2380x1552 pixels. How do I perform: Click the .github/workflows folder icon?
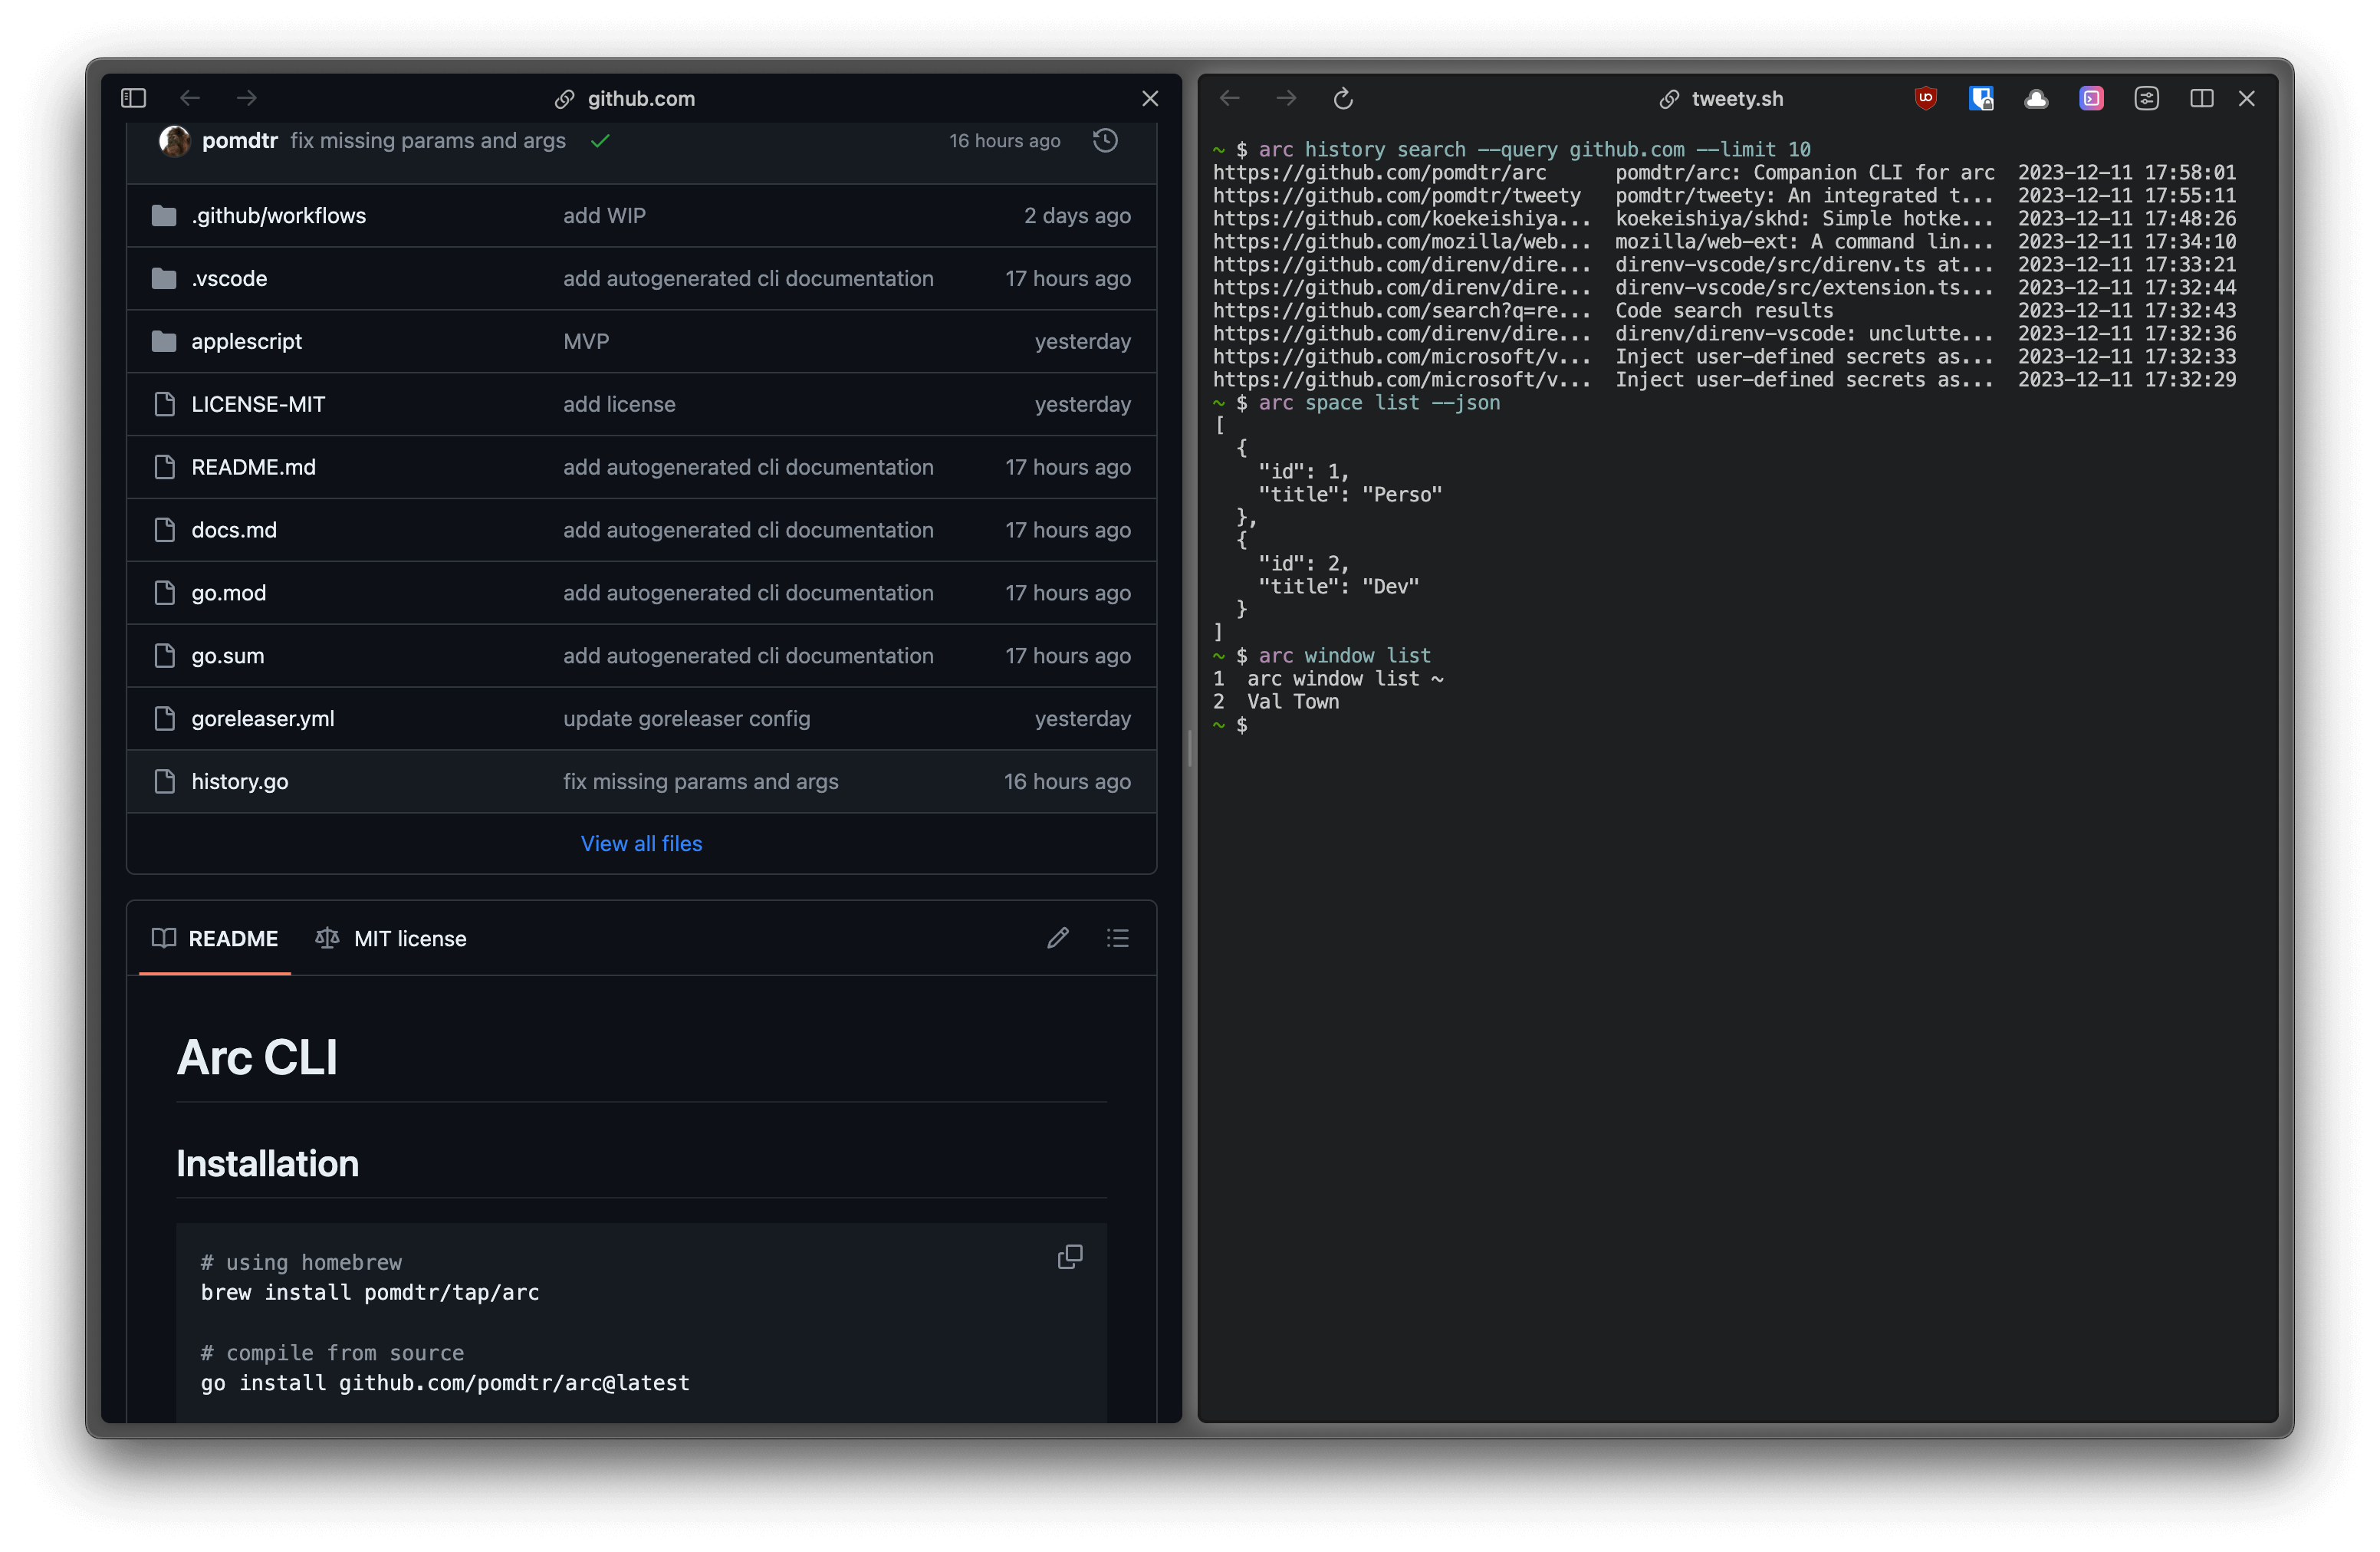[x=164, y=215]
